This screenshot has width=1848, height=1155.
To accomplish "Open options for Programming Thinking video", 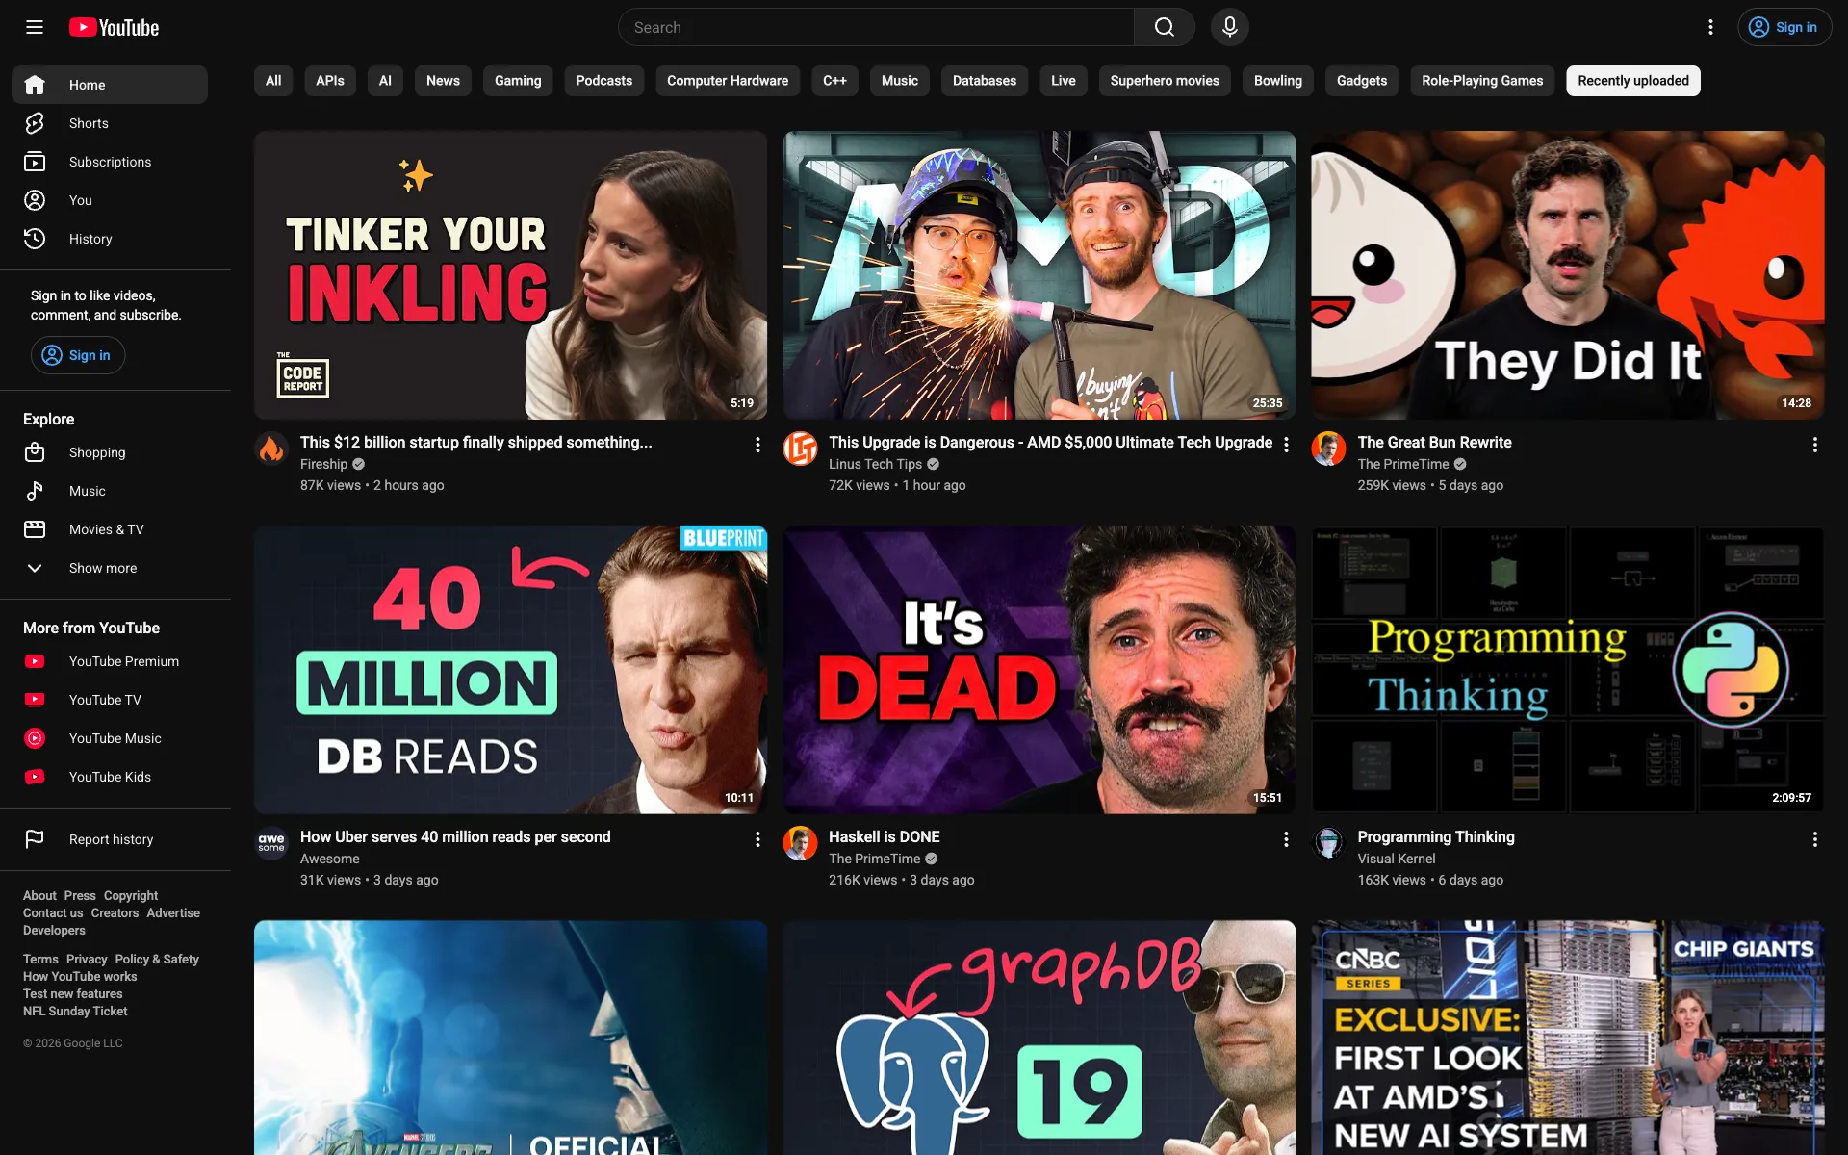I will point(1814,839).
